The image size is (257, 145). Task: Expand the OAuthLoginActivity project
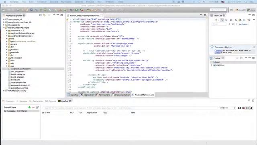pyautogui.click(x=4, y=91)
